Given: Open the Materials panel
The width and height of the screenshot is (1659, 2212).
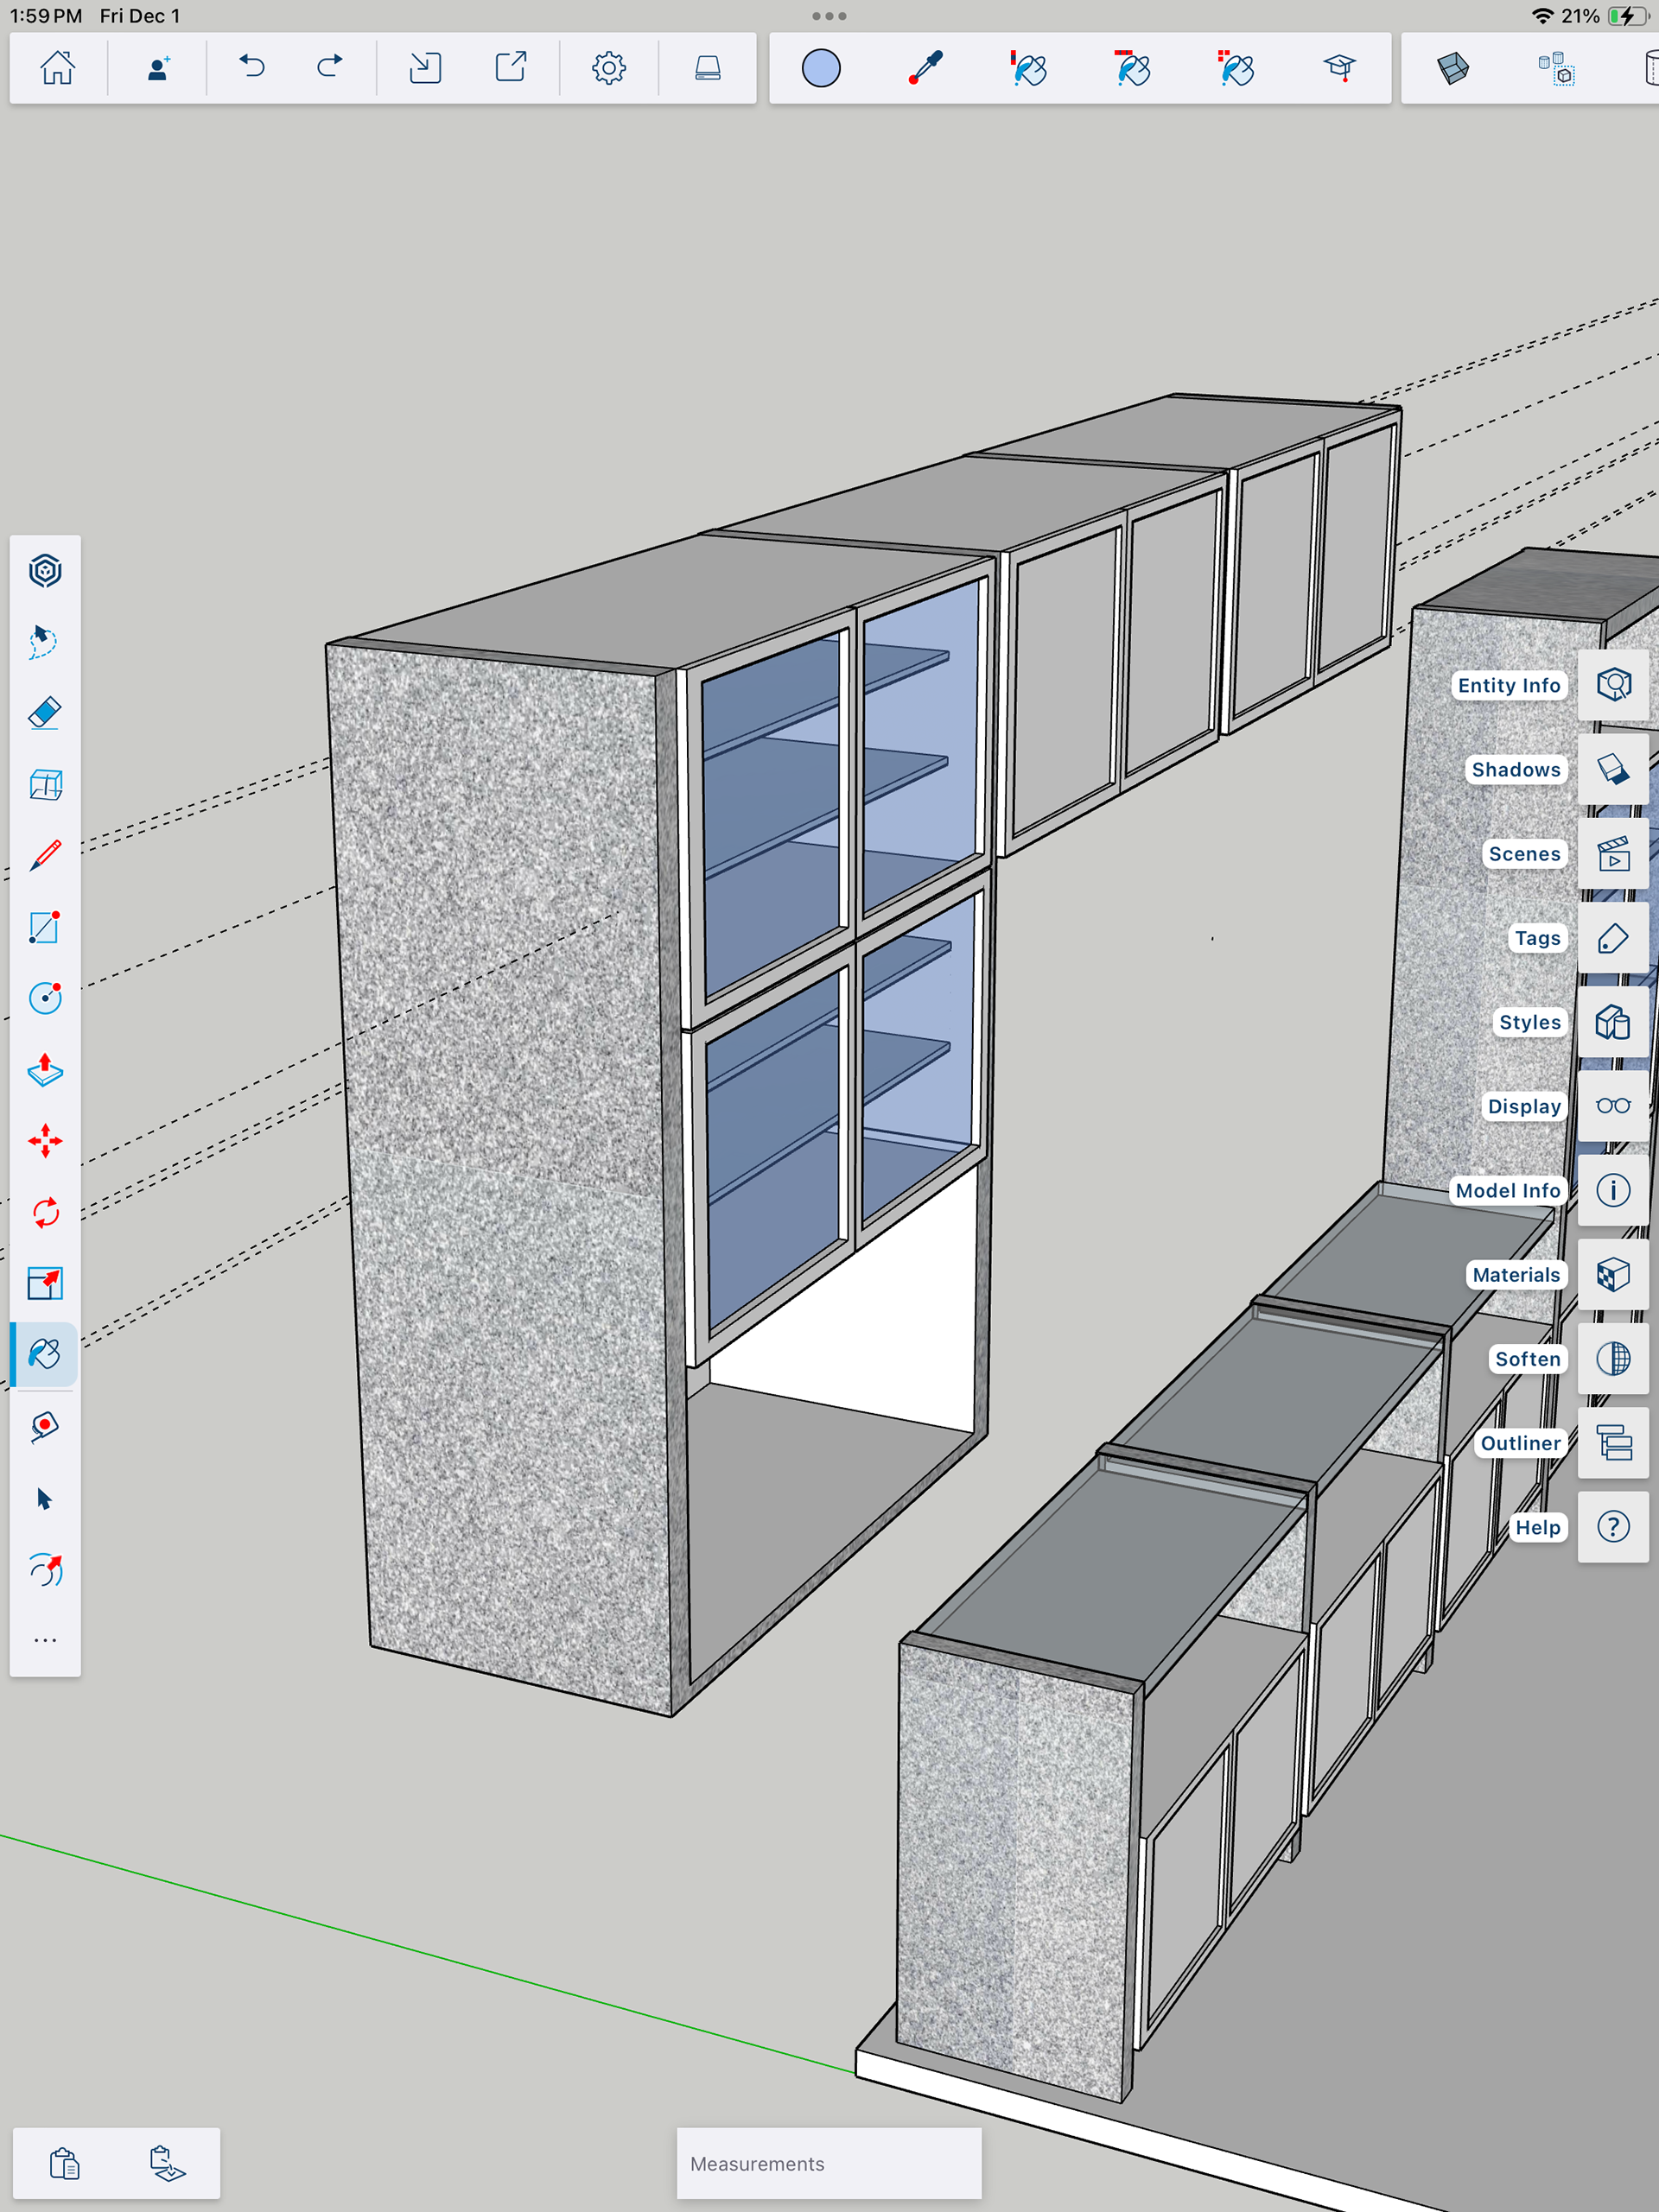Looking at the screenshot, I should tap(1613, 1275).
